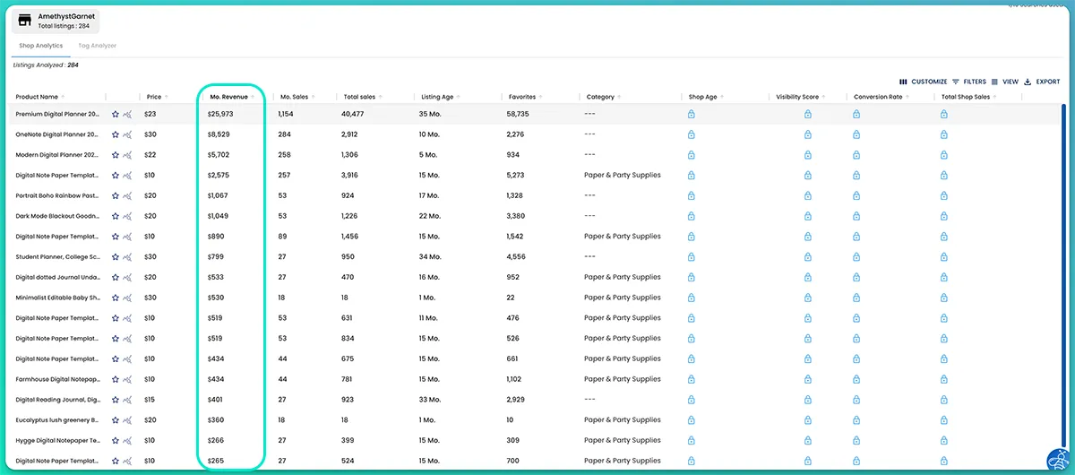Open the OneNote Digital Planner product name
The width and height of the screenshot is (1075, 475).
coord(57,134)
